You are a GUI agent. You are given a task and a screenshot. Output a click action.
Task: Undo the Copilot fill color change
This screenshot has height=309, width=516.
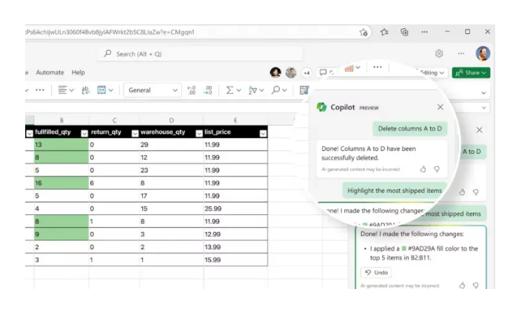[x=376, y=273]
